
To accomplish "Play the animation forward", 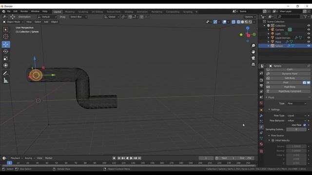I will (x=131, y=158).
